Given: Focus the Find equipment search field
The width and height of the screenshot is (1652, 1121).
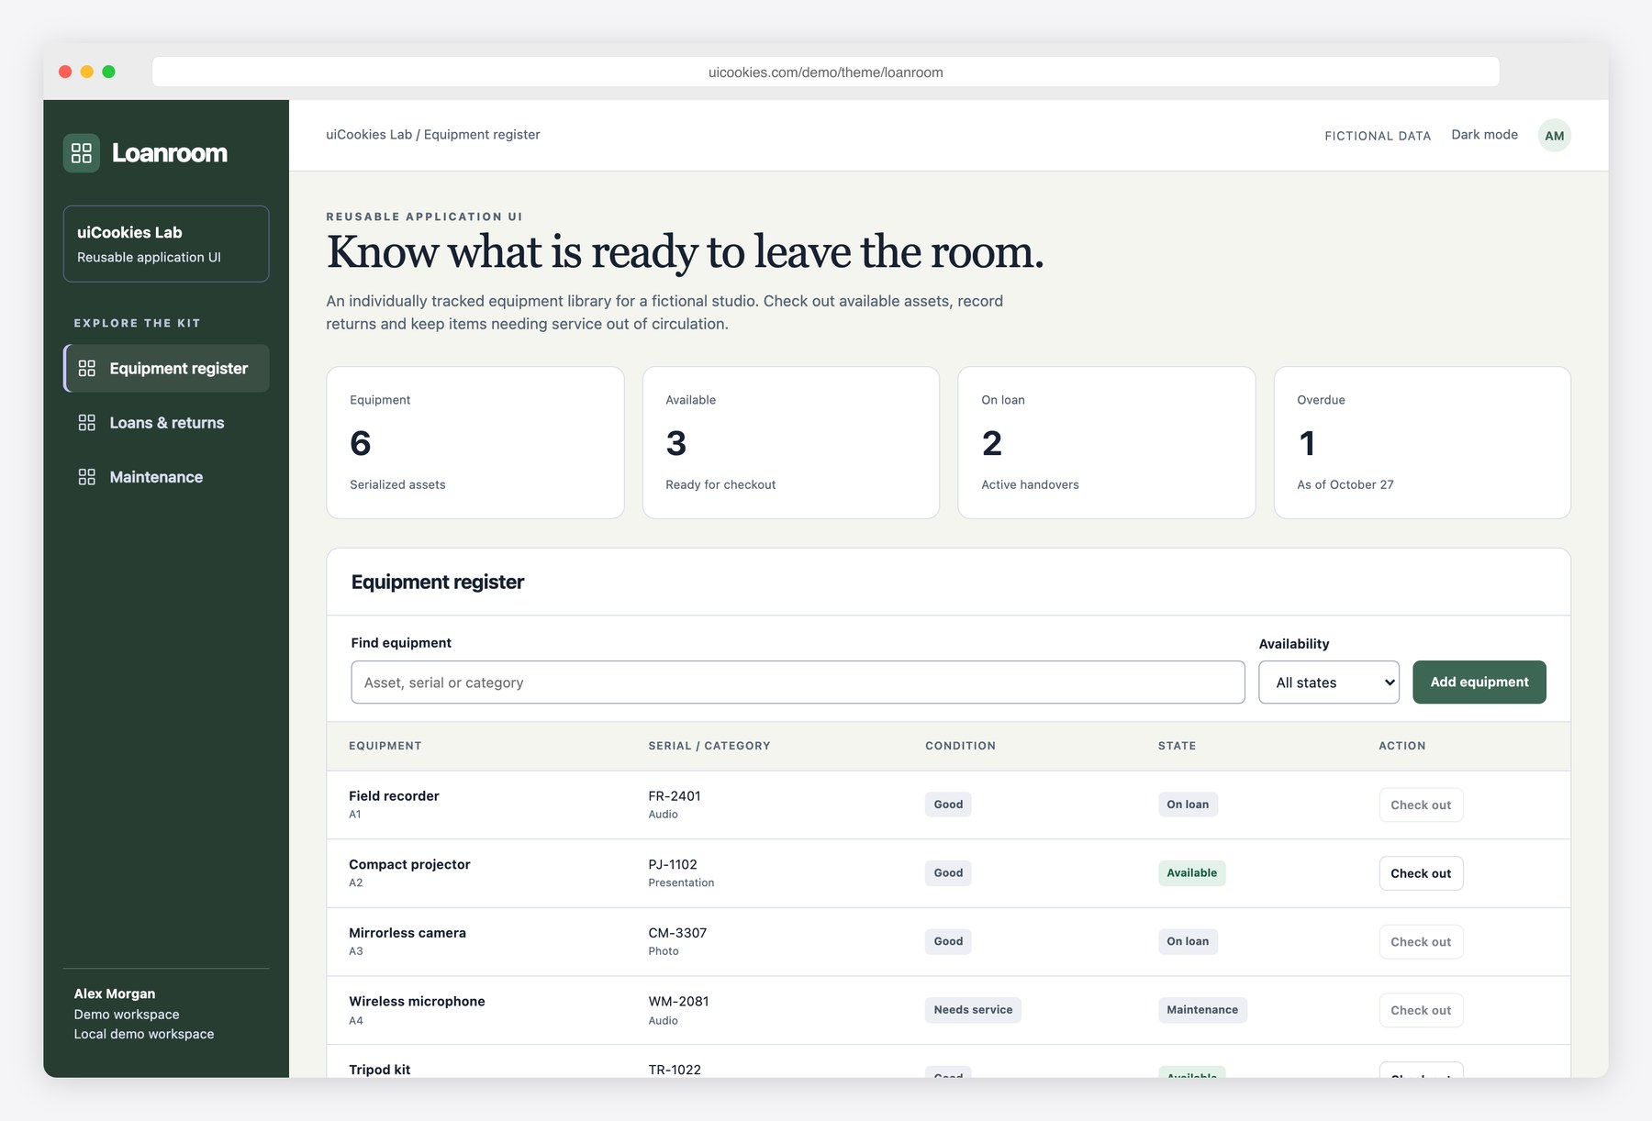Looking at the screenshot, I should coord(798,683).
